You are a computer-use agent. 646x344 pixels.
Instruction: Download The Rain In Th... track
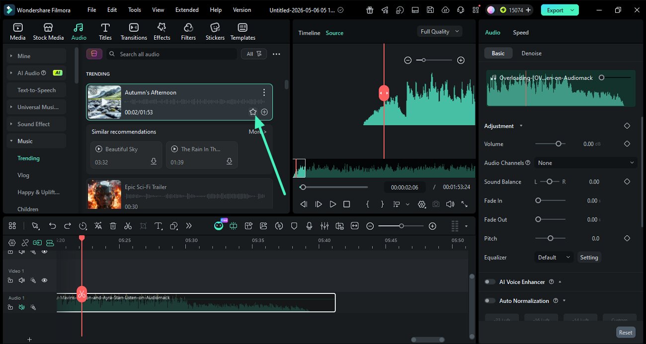pyautogui.click(x=229, y=162)
